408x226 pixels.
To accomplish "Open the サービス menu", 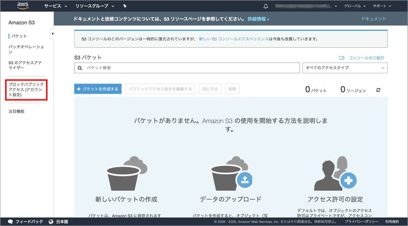I will tap(56, 6).
